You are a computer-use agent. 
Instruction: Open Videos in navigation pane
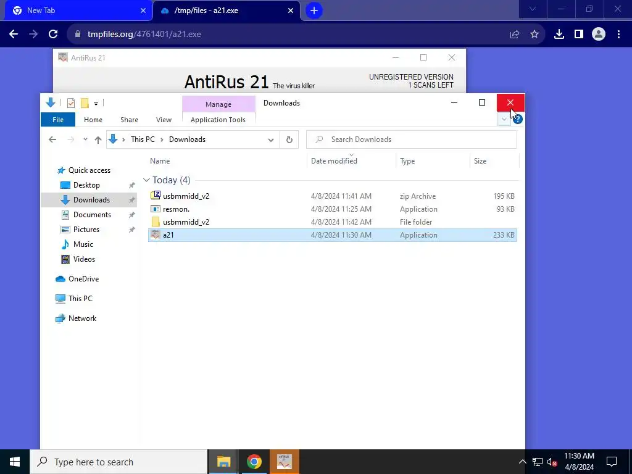[84, 259]
